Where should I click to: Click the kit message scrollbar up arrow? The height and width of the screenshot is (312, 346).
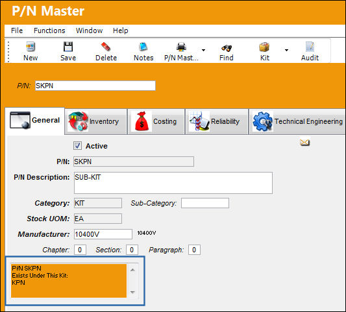point(132,270)
